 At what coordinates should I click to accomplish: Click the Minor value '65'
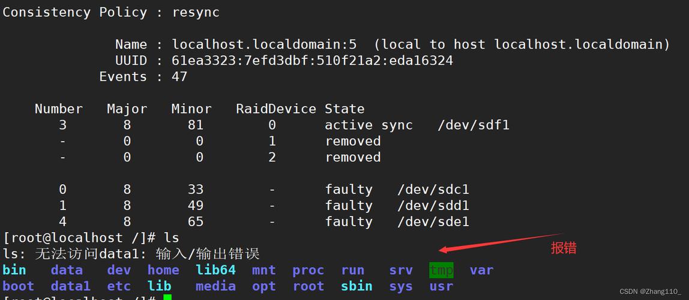point(196,221)
